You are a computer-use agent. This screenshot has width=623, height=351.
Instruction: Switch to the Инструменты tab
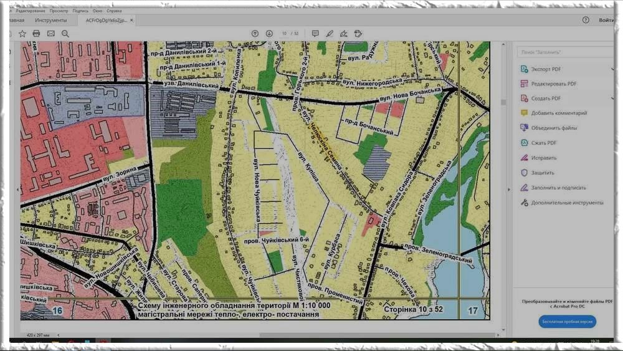coord(51,20)
